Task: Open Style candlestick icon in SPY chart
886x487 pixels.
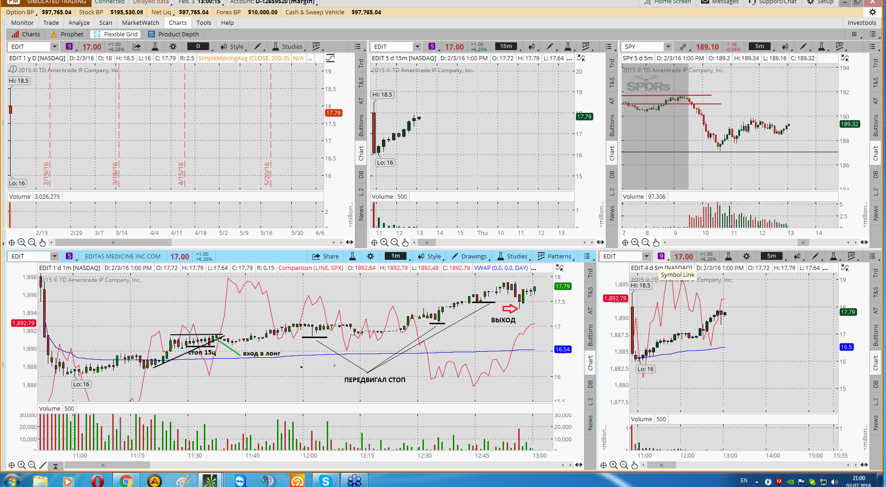Action: (785, 46)
